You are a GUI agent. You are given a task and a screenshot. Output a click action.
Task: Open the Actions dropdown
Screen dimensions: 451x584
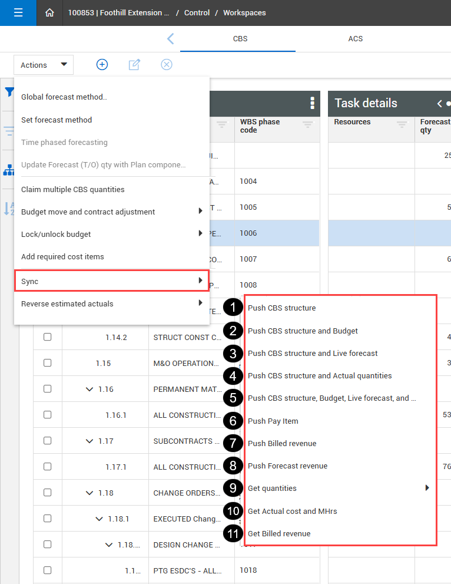pos(44,65)
